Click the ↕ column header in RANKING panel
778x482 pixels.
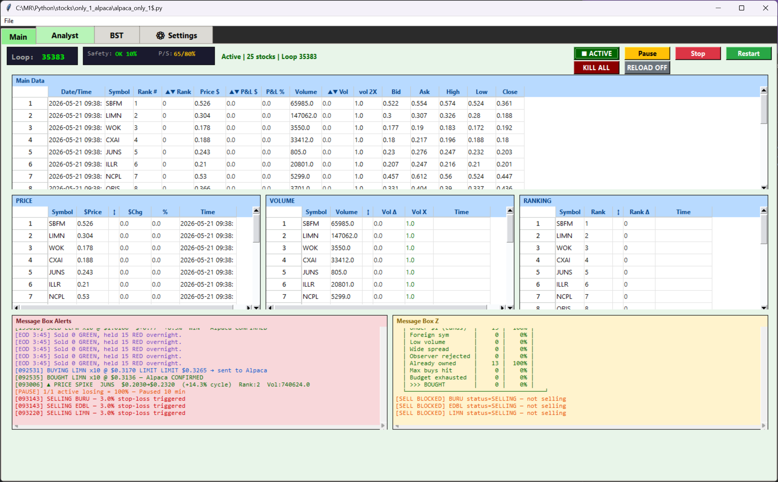click(618, 212)
